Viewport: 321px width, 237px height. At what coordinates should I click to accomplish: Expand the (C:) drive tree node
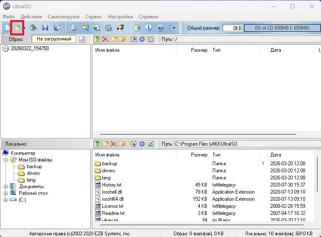[5, 200]
